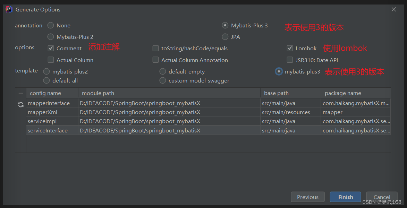This screenshot has height=208, width=407.
Task: Click the minus icon above the refresh icon
Action: (x=21, y=93)
